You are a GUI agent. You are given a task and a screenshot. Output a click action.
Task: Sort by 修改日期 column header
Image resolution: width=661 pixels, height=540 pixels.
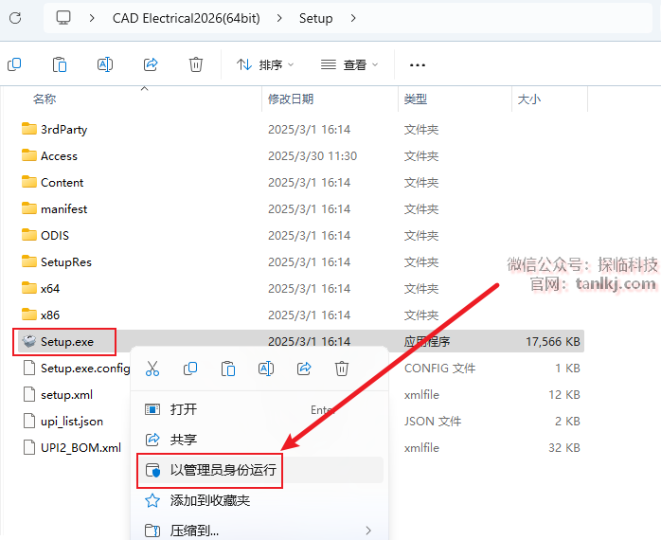(x=291, y=99)
